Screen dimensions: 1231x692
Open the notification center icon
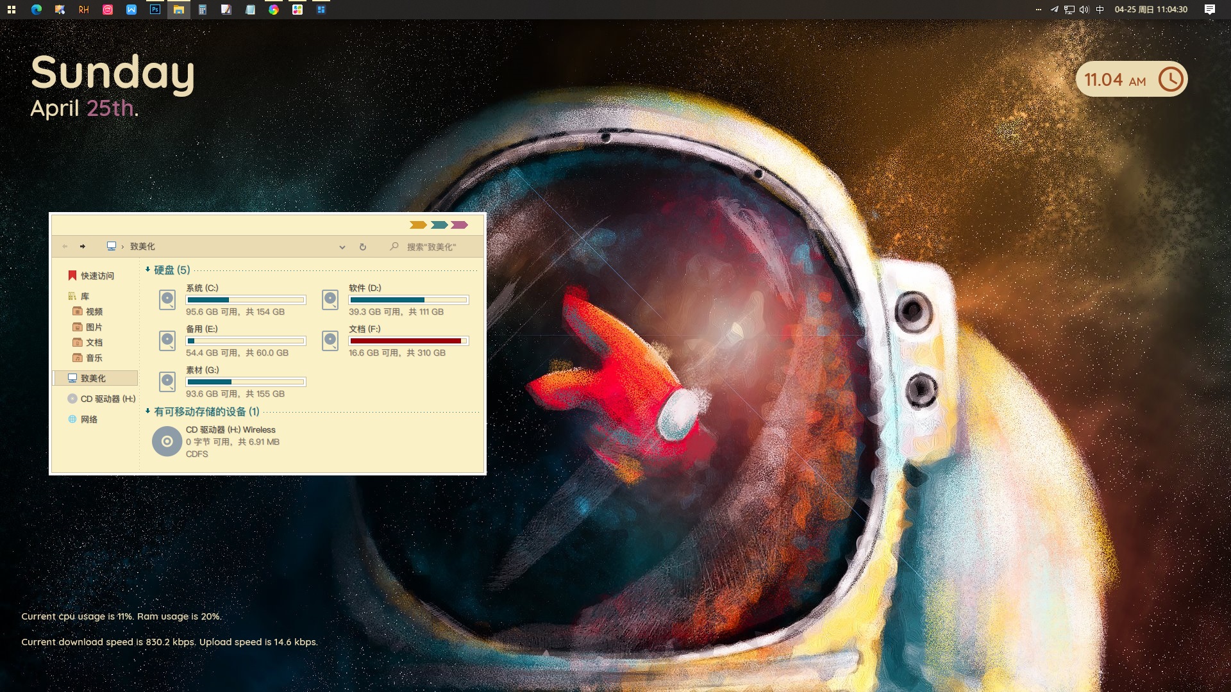tap(1209, 10)
